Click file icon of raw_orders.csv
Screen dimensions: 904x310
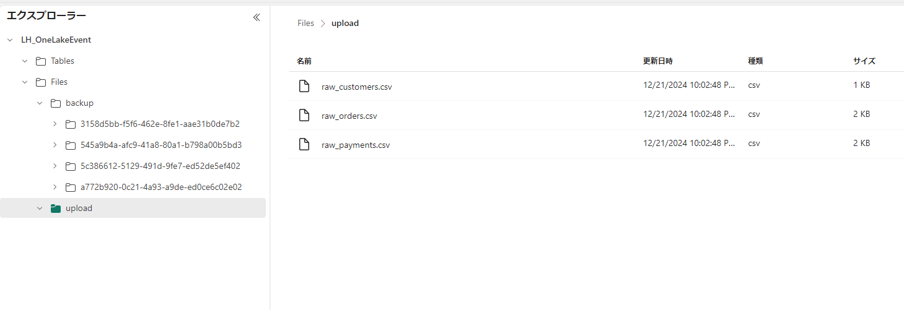coord(304,115)
